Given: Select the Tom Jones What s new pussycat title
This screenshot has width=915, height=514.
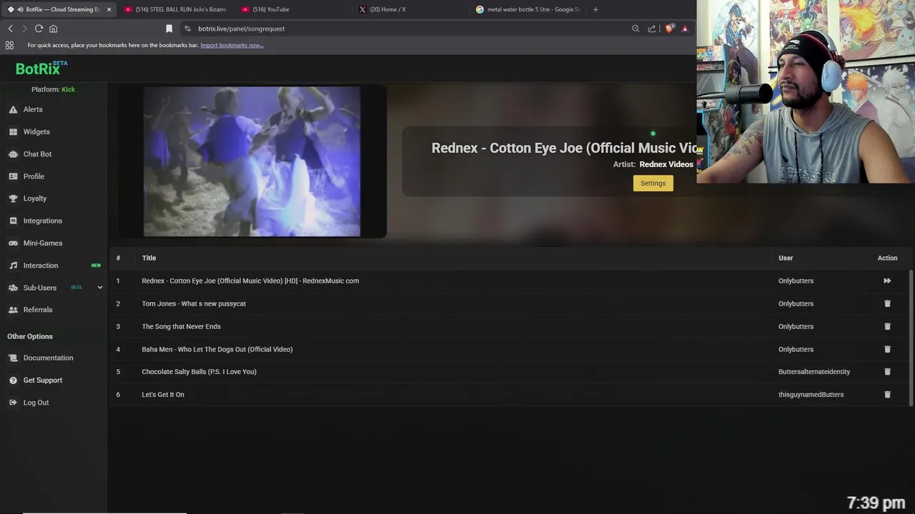Looking at the screenshot, I should pyautogui.click(x=194, y=303).
